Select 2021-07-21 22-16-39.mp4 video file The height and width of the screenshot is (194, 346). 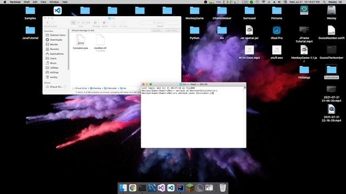(x=331, y=113)
